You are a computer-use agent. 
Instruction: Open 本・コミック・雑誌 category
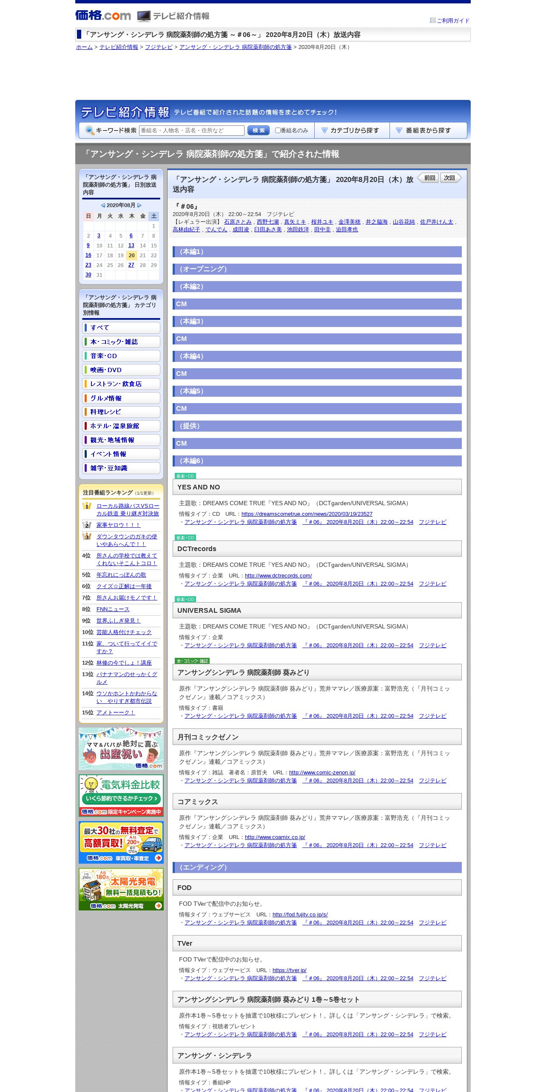click(121, 341)
